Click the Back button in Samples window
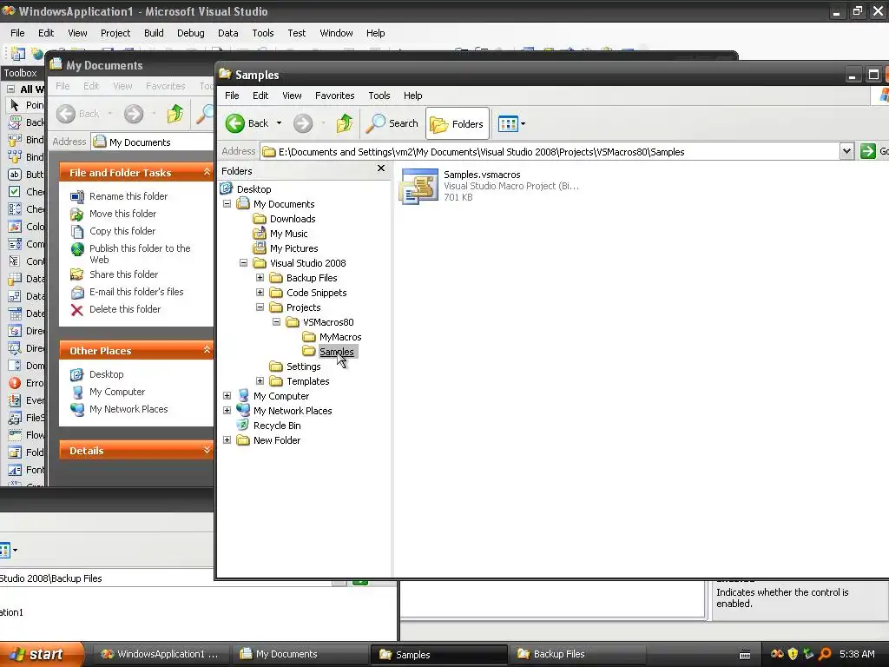This screenshot has height=667, width=889. tap(247, 123)
